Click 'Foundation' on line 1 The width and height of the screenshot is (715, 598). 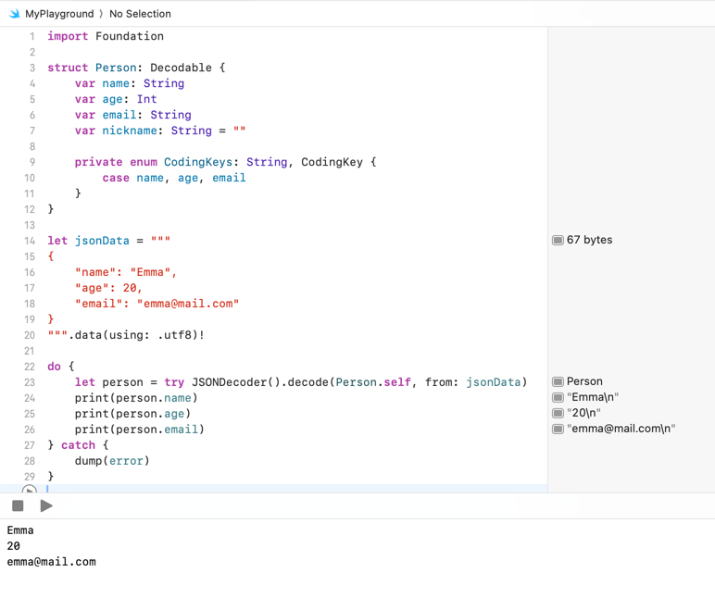click(x=130, y=36)
